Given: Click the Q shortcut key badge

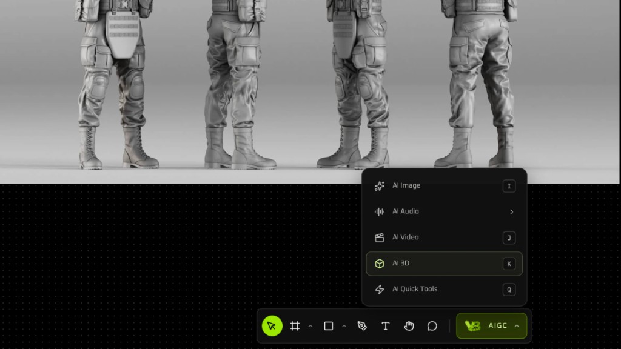Looking at the screenshot, I should point(509,290).
